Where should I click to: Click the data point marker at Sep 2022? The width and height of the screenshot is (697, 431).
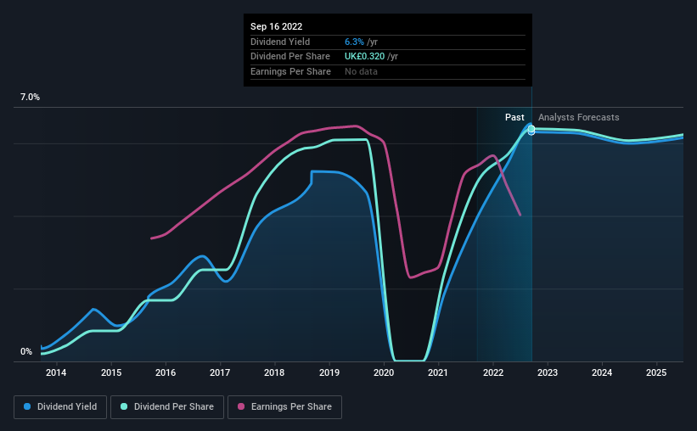tap(531, 129)
